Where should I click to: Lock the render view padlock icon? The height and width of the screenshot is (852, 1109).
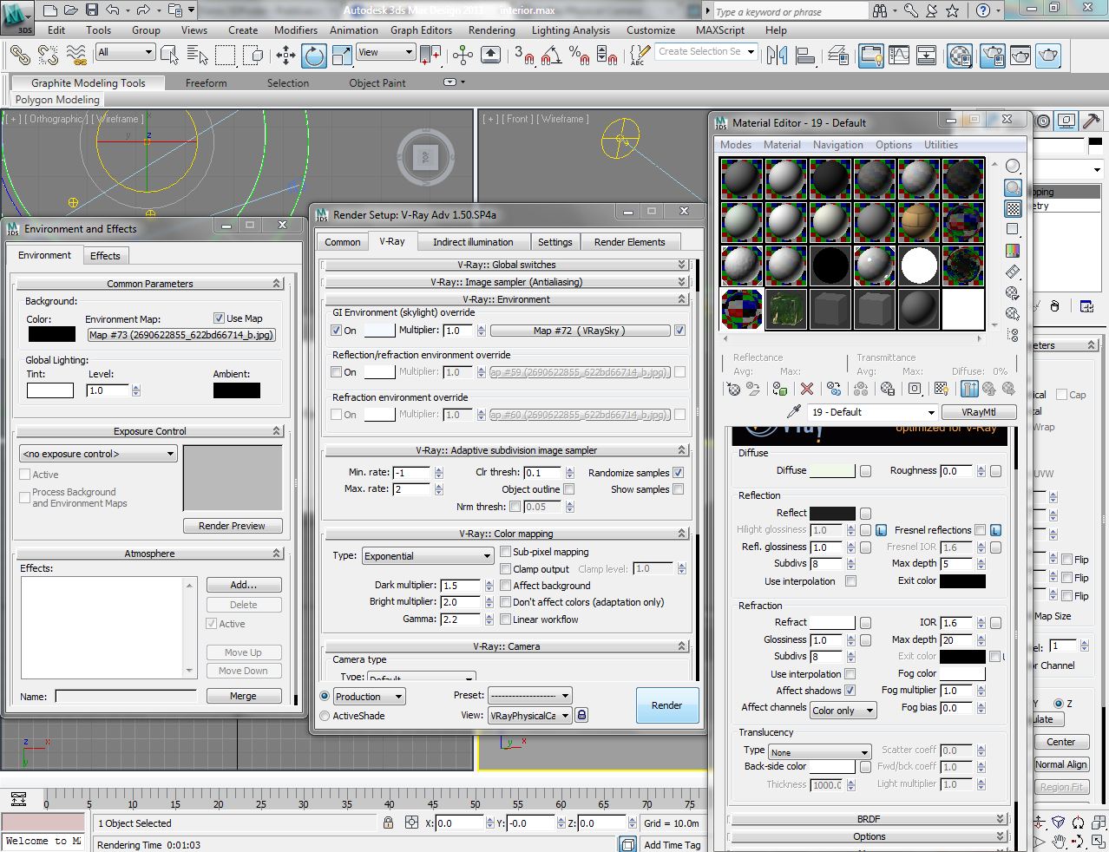pyautogui.click(x=581, y=715)
